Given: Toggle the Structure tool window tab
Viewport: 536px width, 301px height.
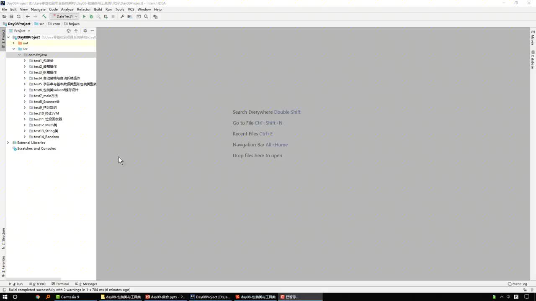Looking at the screenshot, I should point(3,239).
